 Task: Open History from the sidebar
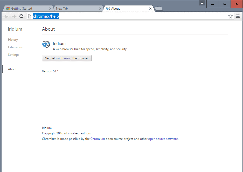point(13,40)
